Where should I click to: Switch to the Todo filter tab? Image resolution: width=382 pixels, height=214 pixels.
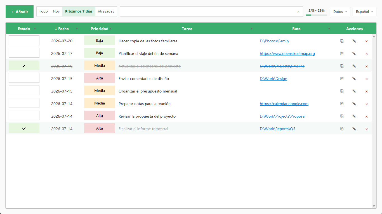pyautogui.click(x=44, y=11)
